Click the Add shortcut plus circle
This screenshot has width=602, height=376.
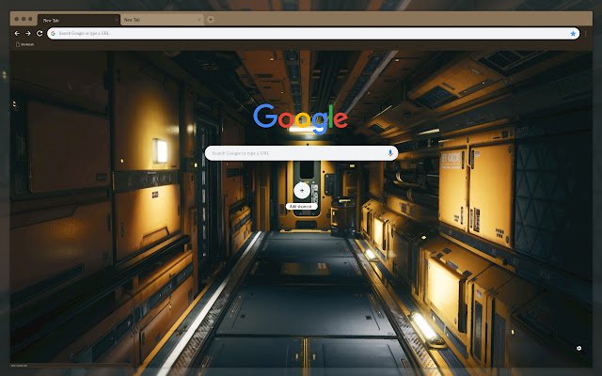tap(302, 190)
